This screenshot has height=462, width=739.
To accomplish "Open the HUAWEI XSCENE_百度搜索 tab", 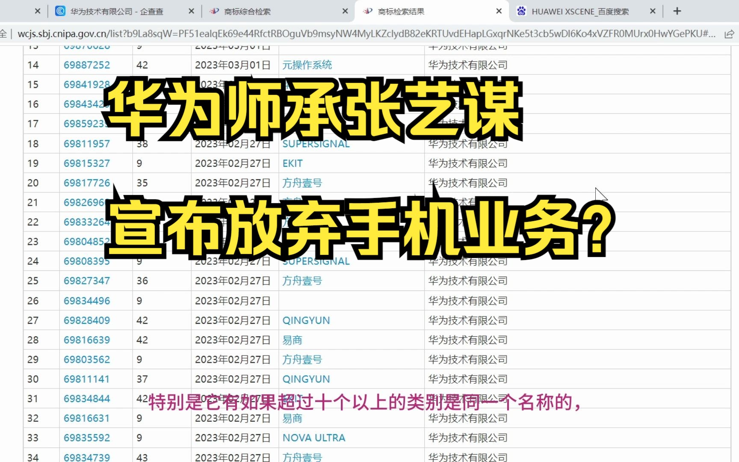I will 580,12.
